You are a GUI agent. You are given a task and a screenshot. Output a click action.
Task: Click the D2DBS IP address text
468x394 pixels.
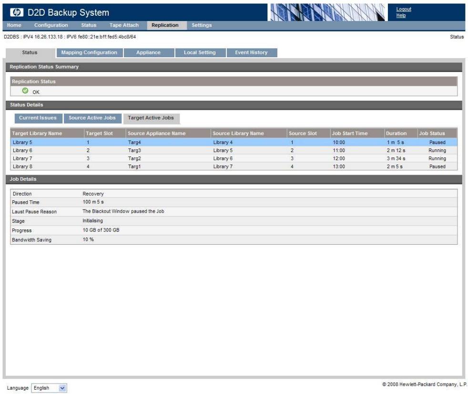click(70, 37)
